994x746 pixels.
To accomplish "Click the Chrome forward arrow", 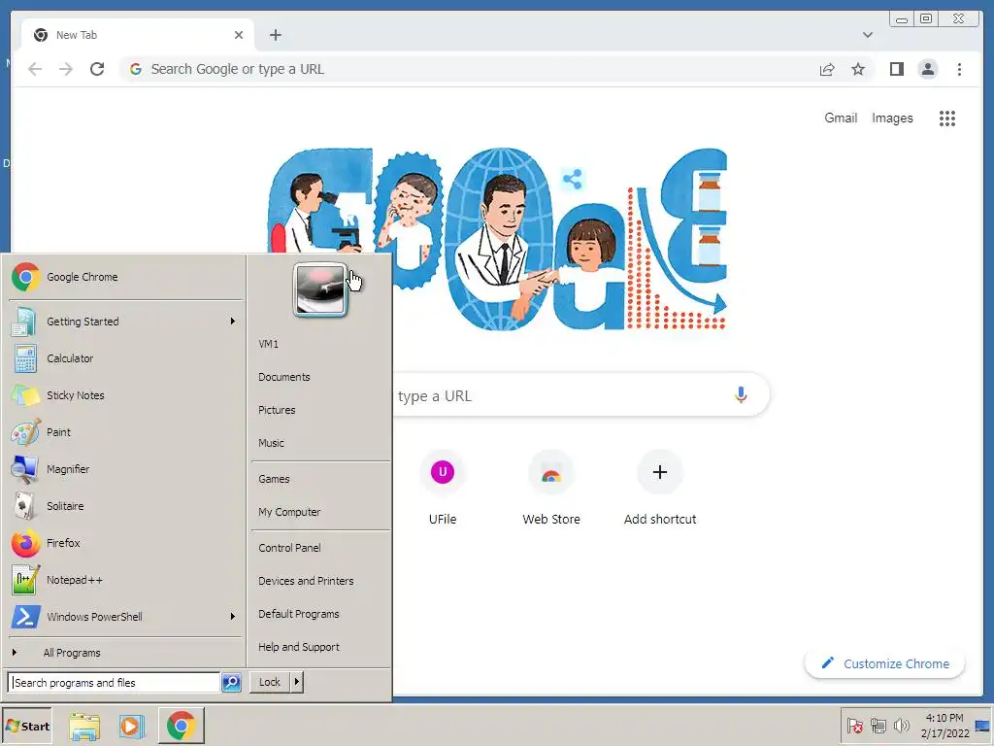I will pos(66,69).
